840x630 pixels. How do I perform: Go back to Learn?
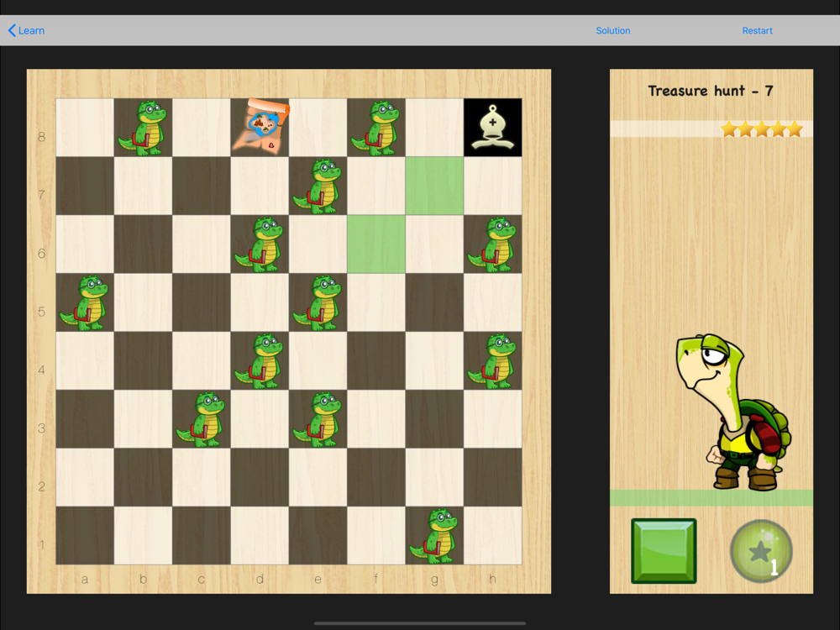point(26,30)
